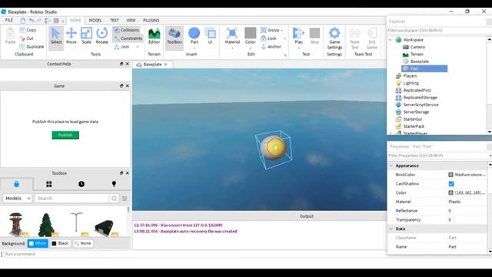Open the Group dropdown arrow

[x=282, y=30]
